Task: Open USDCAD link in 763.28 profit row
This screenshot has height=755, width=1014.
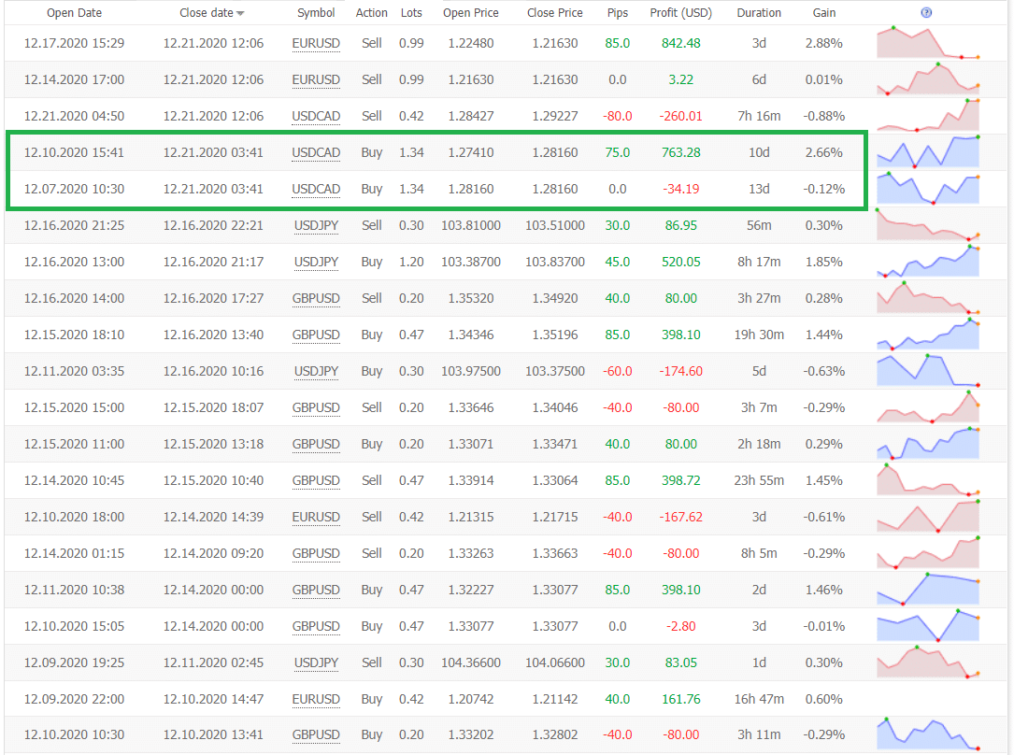Action: 316,152
